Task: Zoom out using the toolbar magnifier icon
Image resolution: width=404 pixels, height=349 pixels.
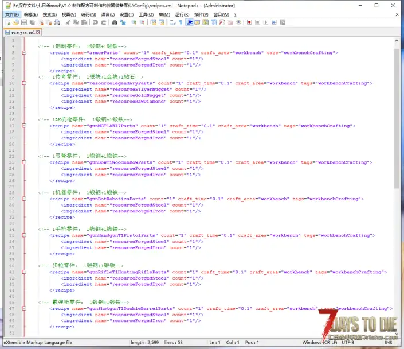Action: [x=142, y=22]
